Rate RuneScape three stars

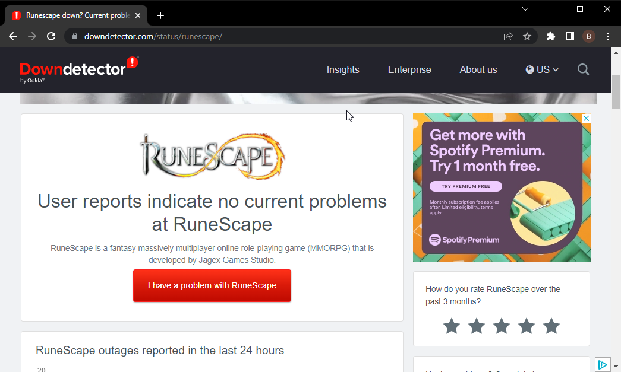coord(502,326)
